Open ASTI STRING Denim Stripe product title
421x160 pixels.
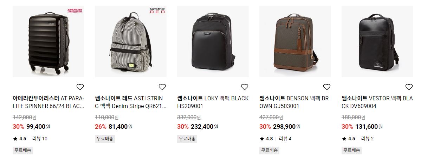coord(131,102)
